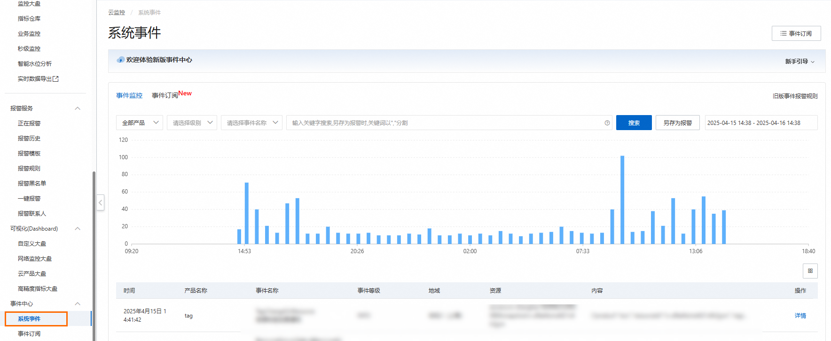Image resolution: width=831 pixels, height=341 pixels.
Task: Click the 事件名称 column header
Action: click(267, 291)
